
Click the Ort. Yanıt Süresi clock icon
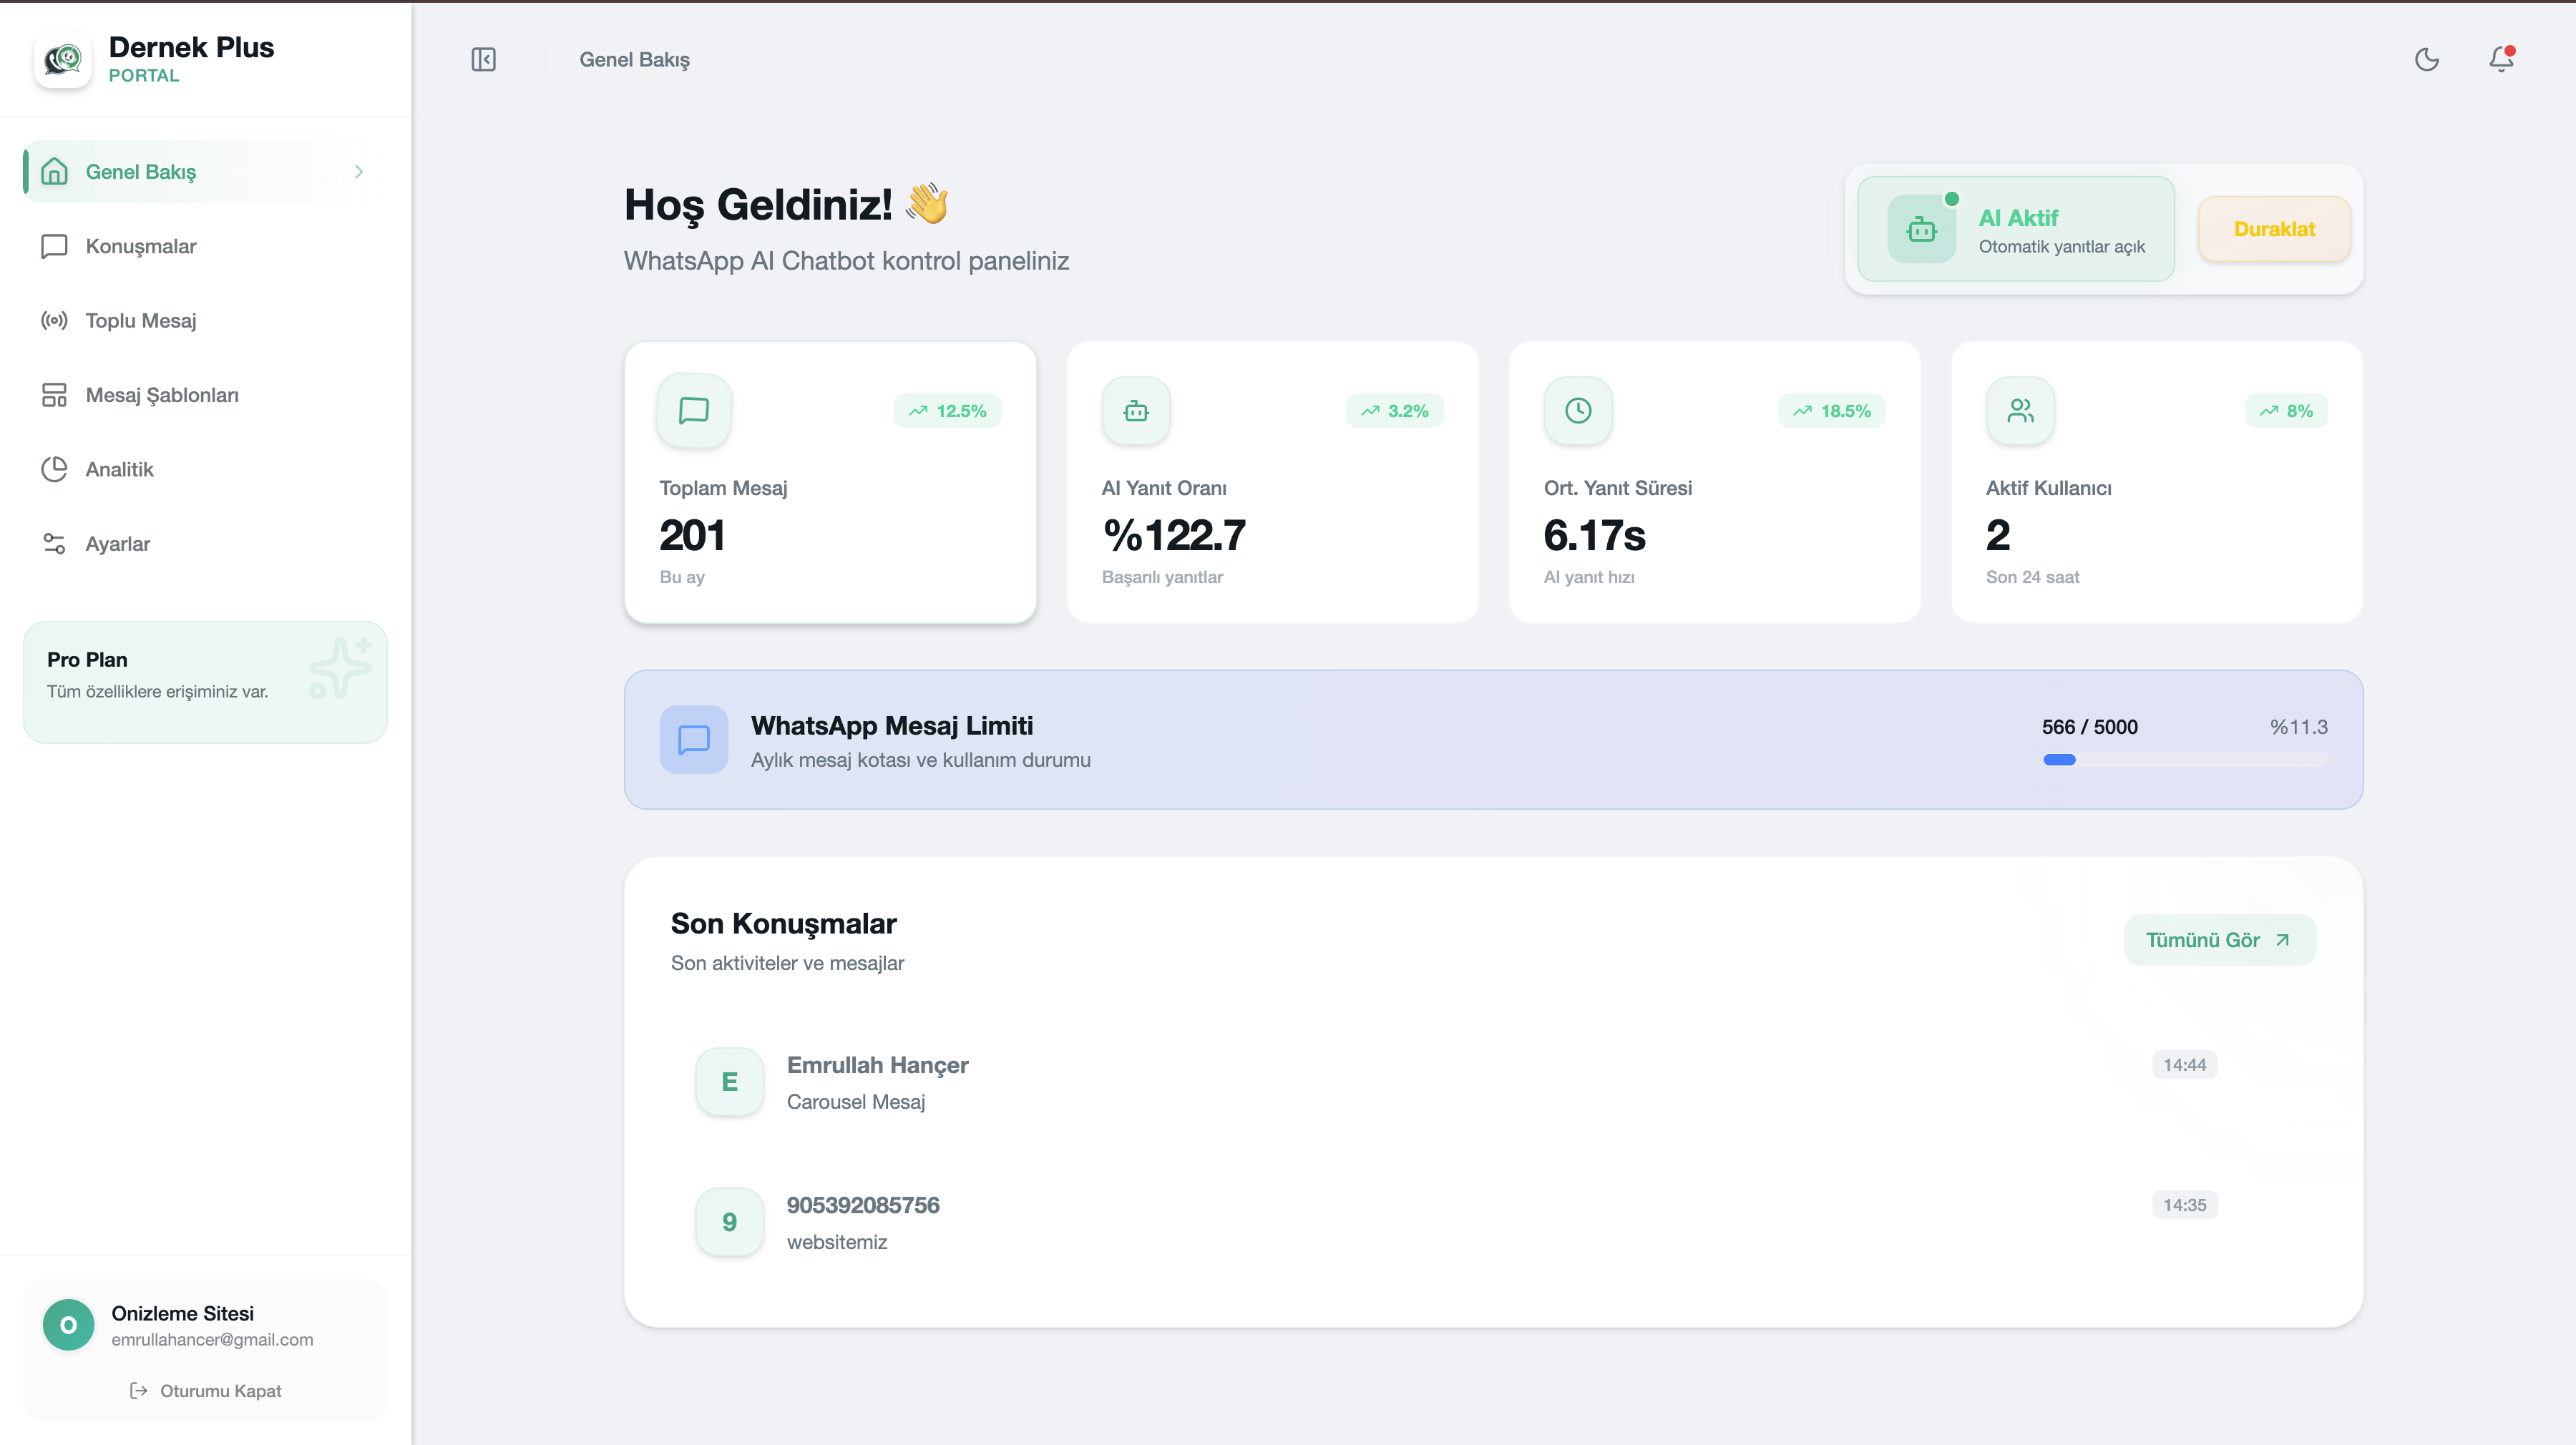click(x=1578, y=411)
